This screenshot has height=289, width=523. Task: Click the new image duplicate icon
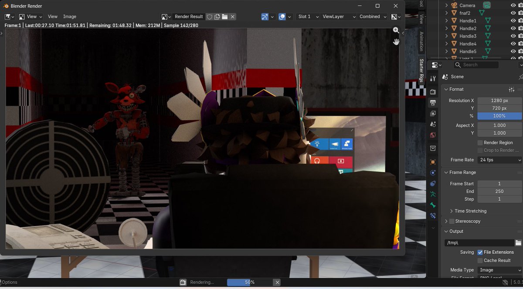click(217, 17)
